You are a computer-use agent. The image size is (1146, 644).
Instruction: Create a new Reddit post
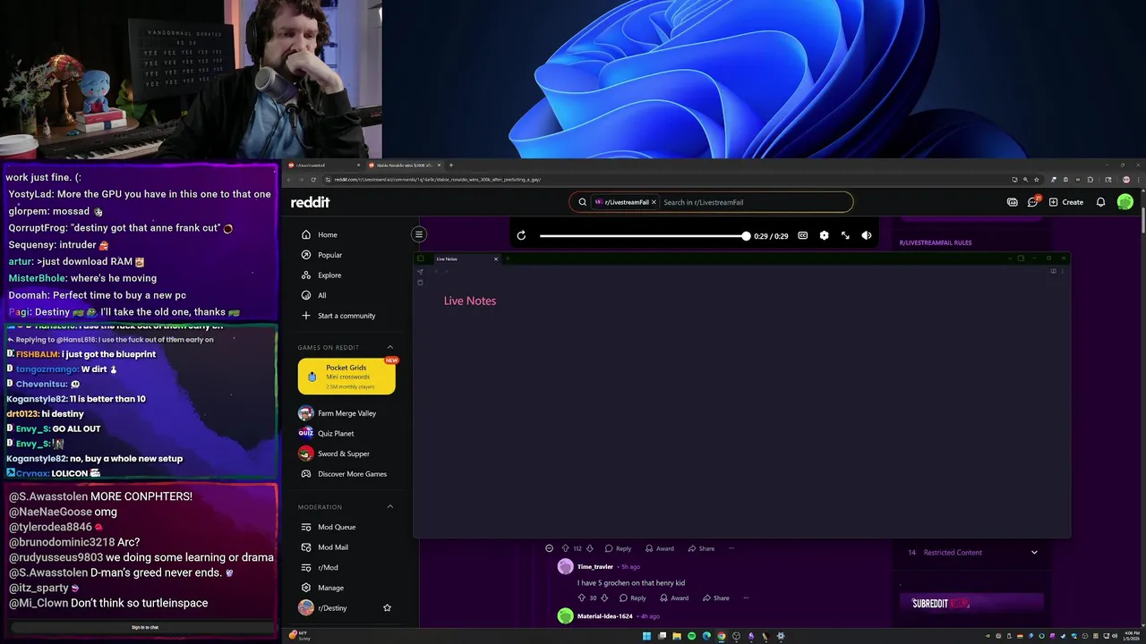pos(1066,202)
